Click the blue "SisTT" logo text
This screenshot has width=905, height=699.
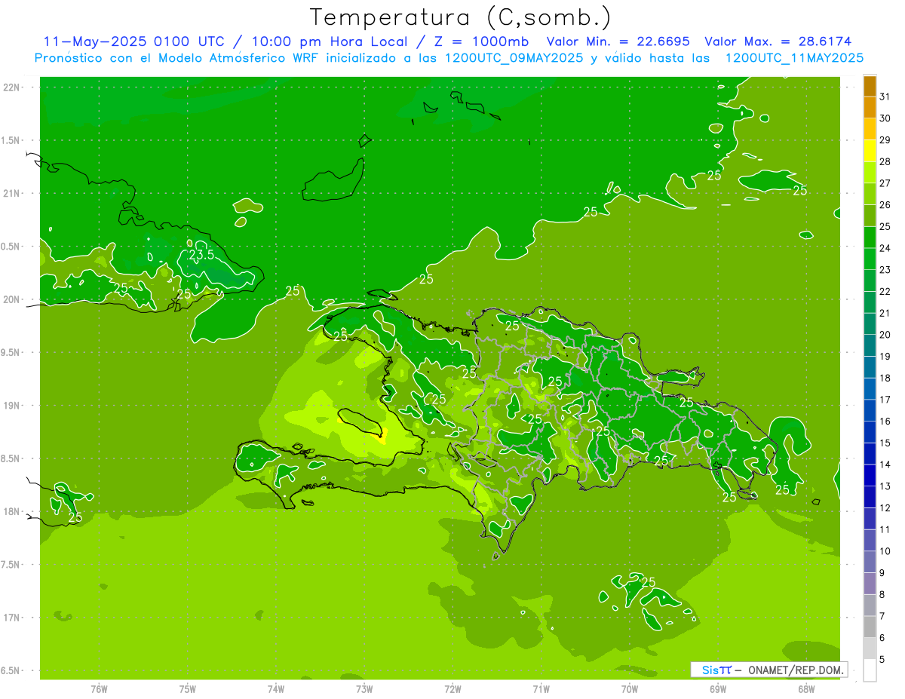click(x=716, y=670)
